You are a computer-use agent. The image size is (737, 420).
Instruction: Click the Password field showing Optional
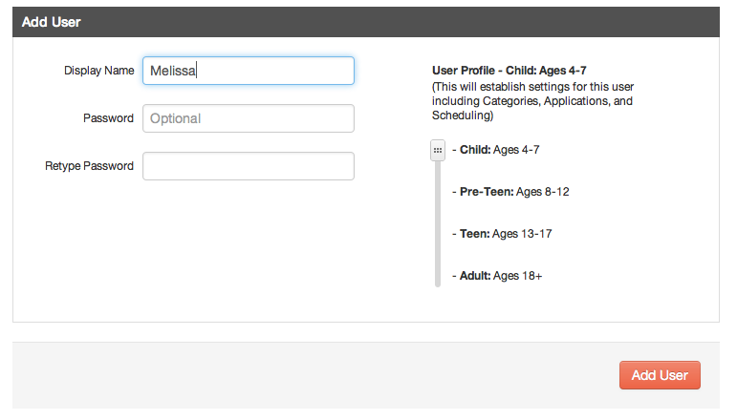249,118
